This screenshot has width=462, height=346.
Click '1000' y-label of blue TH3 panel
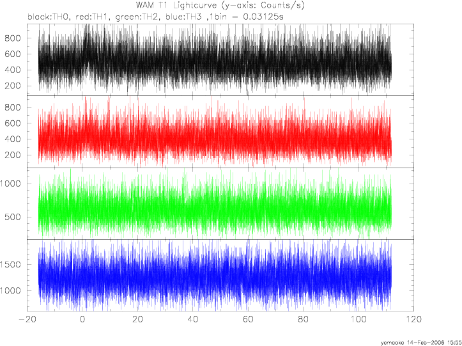(11, 290)
